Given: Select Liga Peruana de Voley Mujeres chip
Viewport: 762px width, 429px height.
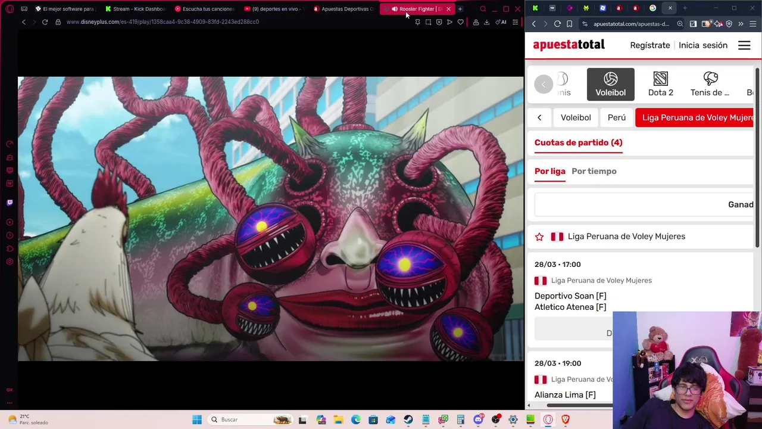Looking at the screenshot, I should [695, 117].
